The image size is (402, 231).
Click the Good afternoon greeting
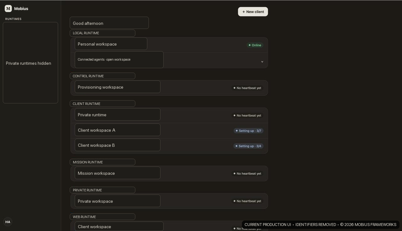click(109, 23)
